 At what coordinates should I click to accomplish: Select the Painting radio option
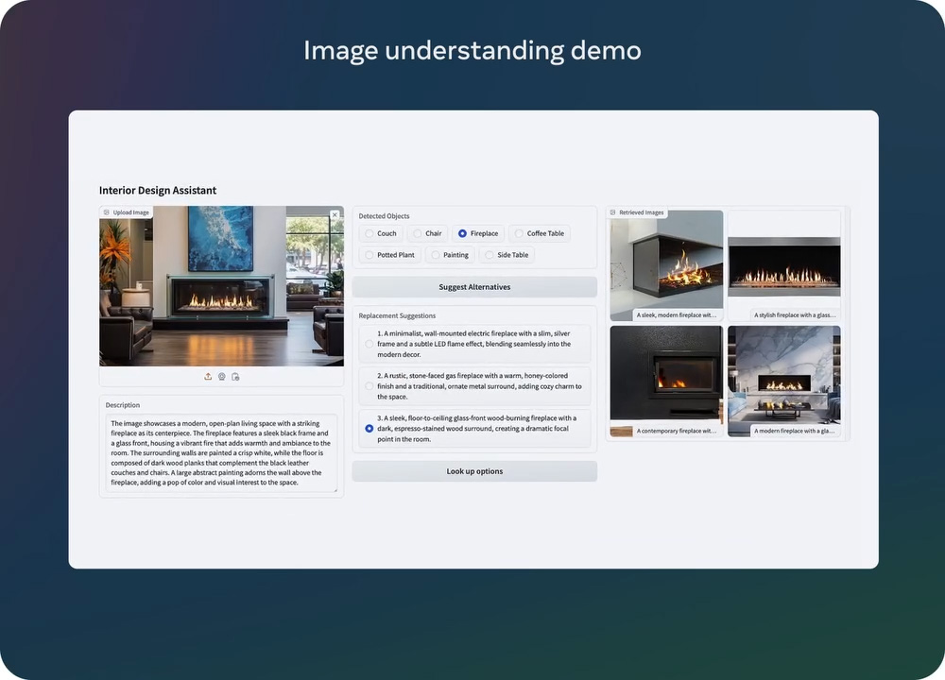coord(436,255)
